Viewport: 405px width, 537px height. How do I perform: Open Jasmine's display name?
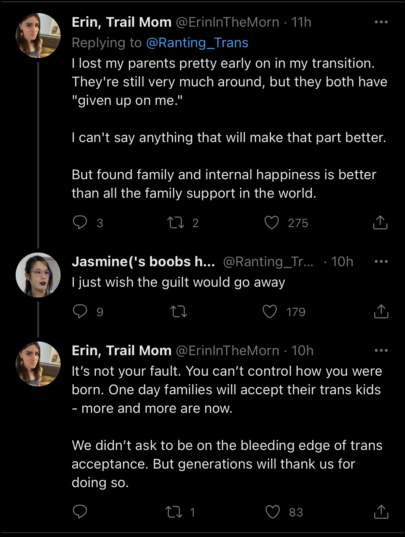[143, 261]
